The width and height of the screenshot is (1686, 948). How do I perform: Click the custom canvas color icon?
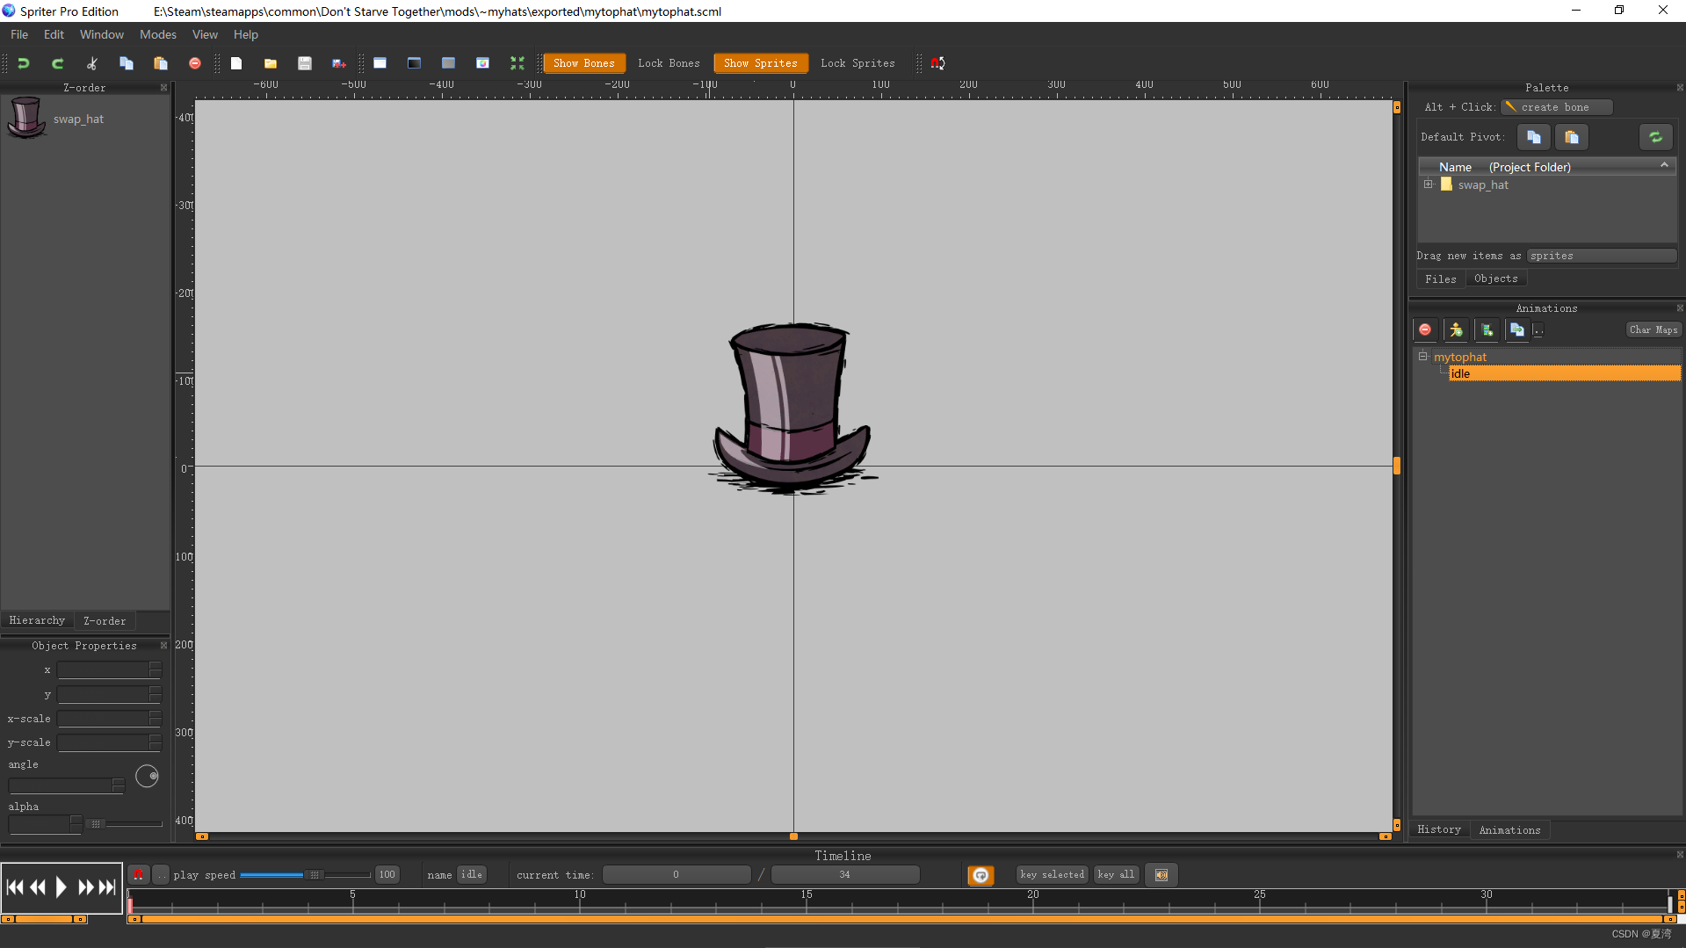482,63
